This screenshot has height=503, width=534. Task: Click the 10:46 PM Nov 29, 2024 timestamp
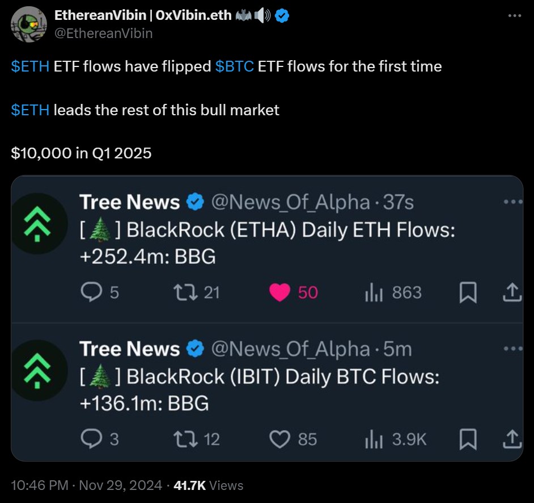click(87, 485)
